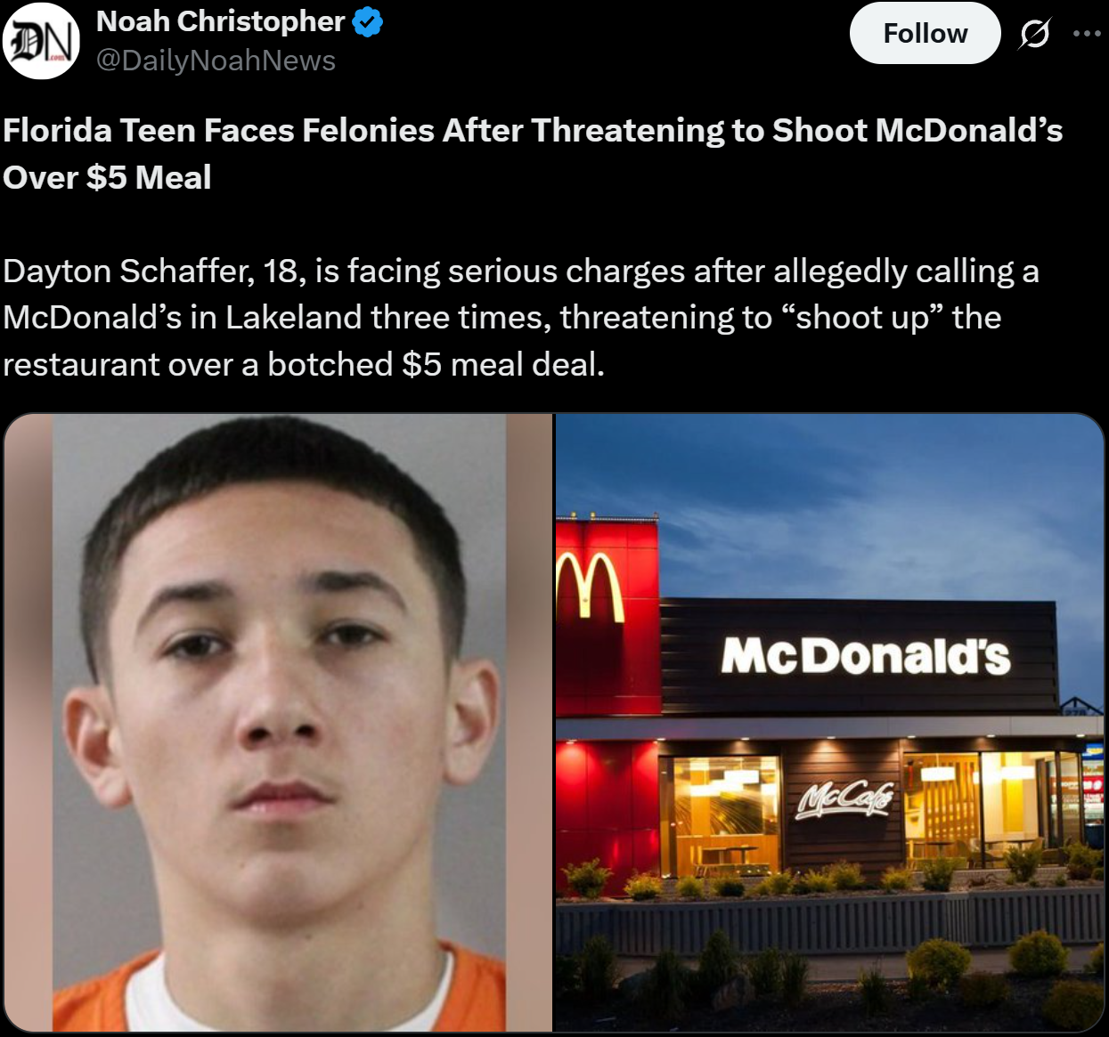Open the Grok explain-post icon
The height and width of the screenshot is (1037, 1109).
(x=1034, y=34)
